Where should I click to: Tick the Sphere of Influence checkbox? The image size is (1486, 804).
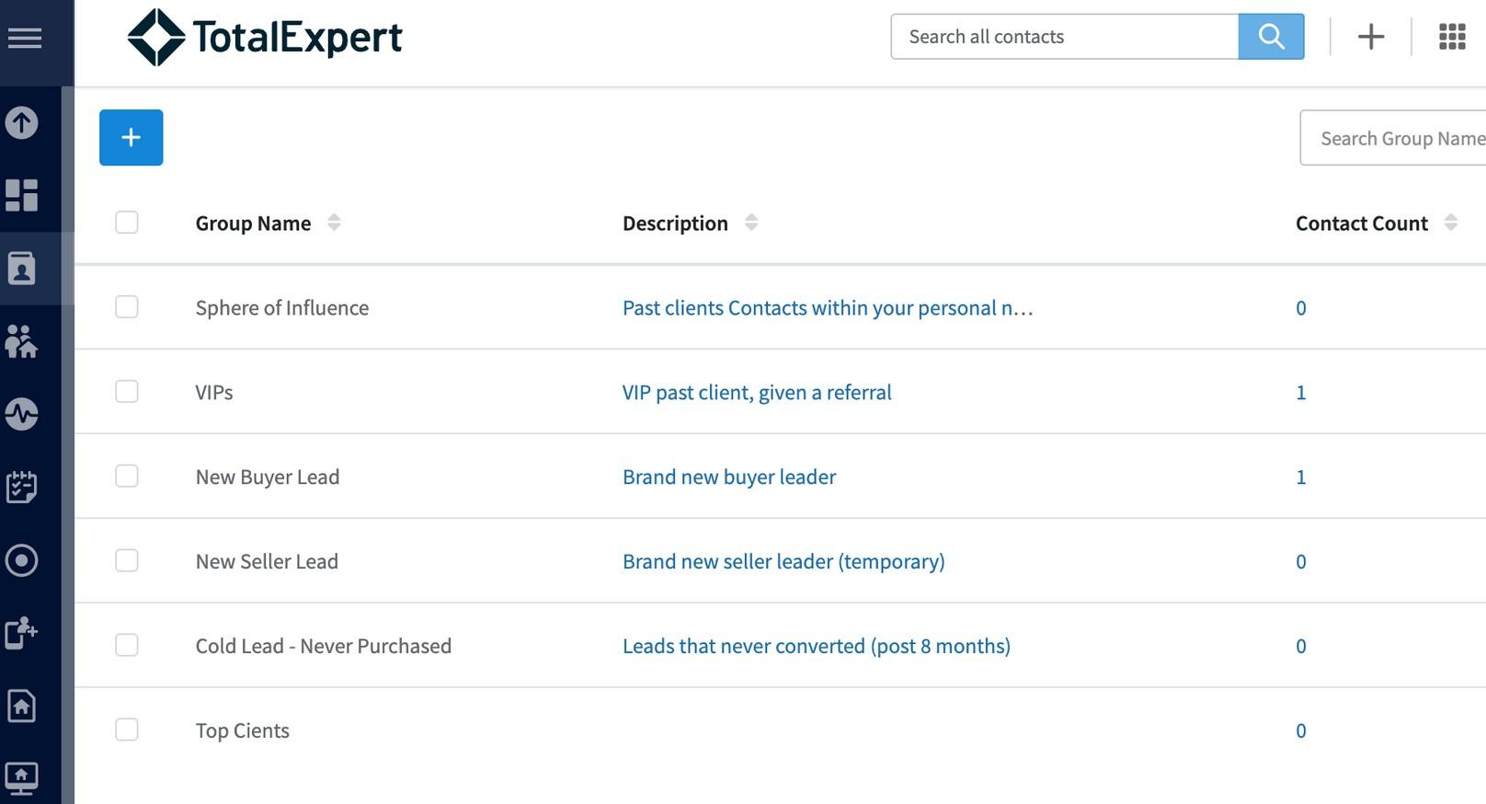pyautogui.click(x=127, y=307)
